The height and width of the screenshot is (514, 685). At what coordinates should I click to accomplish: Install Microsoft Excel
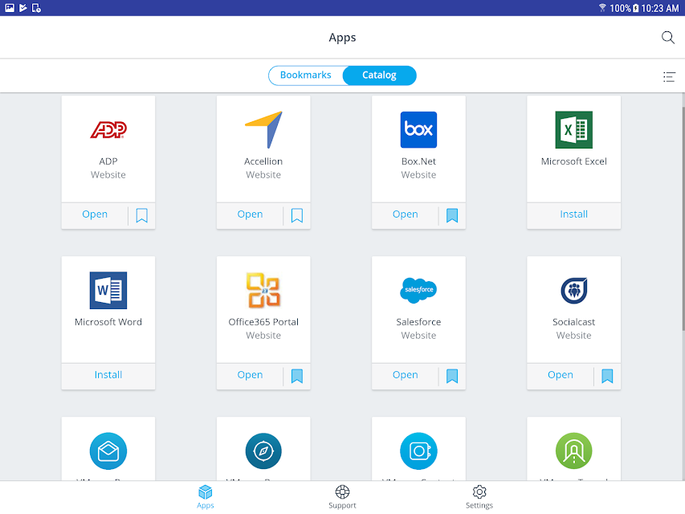(573, 214)
